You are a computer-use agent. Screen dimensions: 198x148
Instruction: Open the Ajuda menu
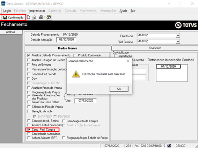tap(123, 11)
